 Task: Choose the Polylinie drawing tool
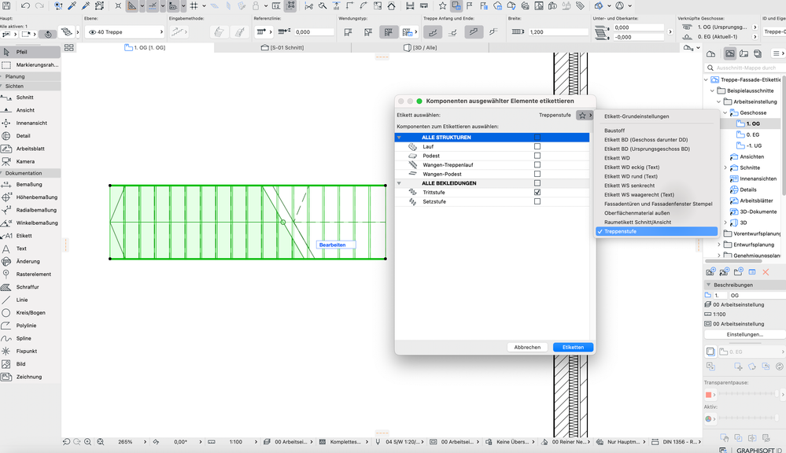pyautogui.click(x=26, y=326)
